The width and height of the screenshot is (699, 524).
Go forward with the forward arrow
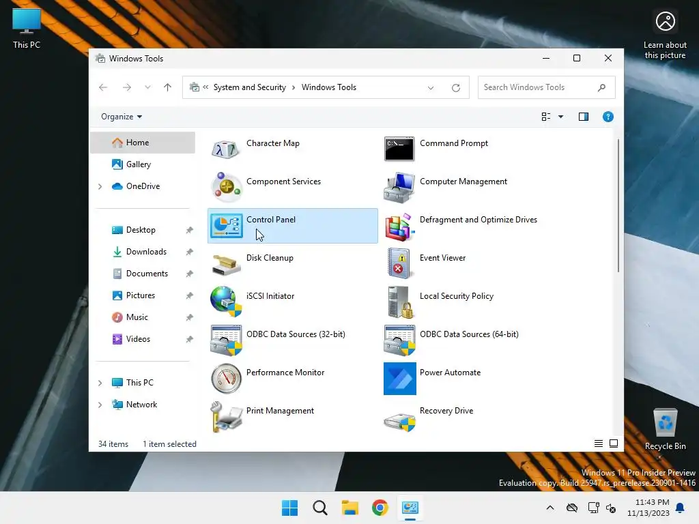coord(127,87)
